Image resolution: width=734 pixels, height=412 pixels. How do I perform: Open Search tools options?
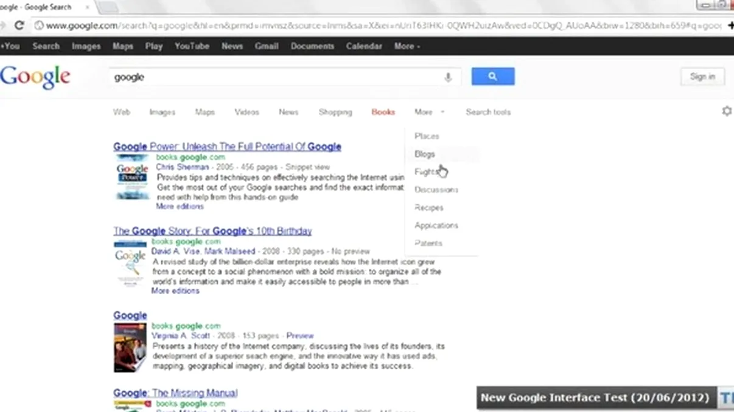point(489,112)
